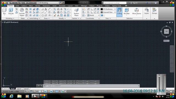The height and width of the screenshot is (99, 176).
Task: Click the Save quick access icon
Action: click(x=15, y=3)
